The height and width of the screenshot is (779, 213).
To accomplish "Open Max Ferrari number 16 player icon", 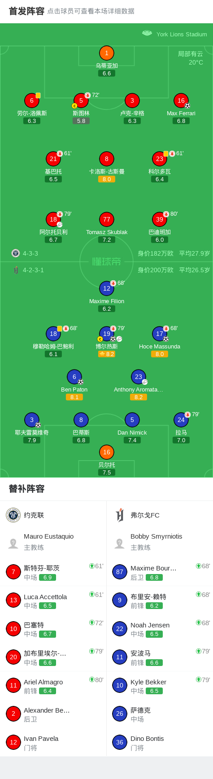I will point(181,100).
